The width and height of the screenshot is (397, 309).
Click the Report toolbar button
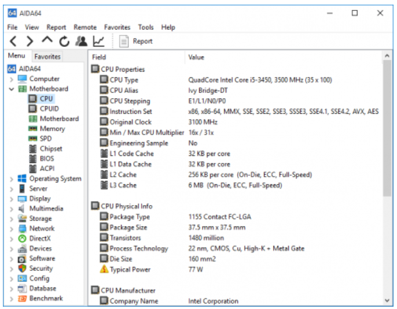[137, 41]
